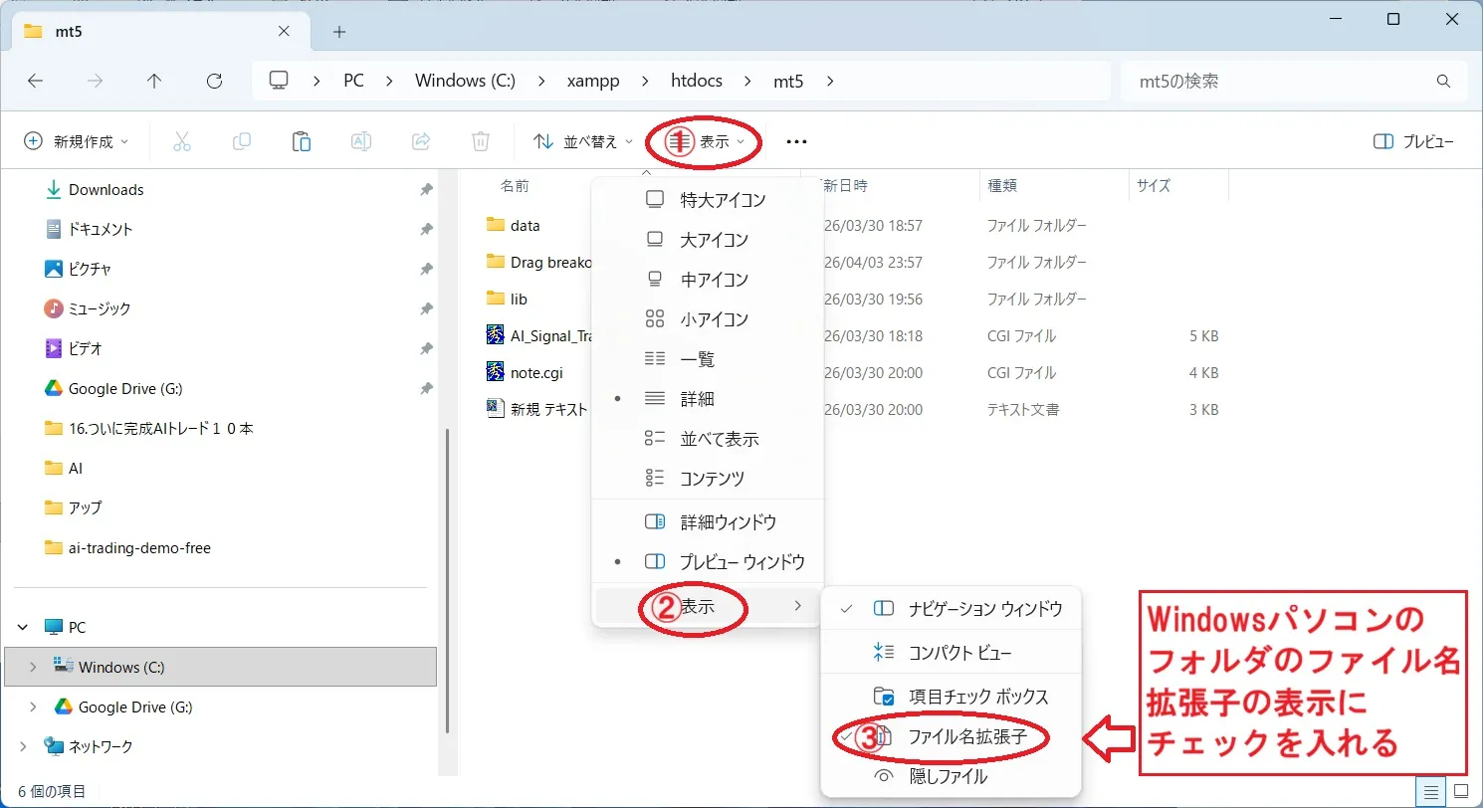Select 特大アイコン from view menu
This screenshot has width=1483, height=808.
pos(723,200)
